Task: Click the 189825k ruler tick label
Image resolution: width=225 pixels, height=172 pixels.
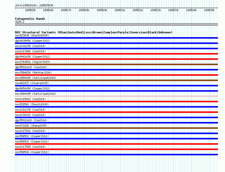Action: [209, 10]
